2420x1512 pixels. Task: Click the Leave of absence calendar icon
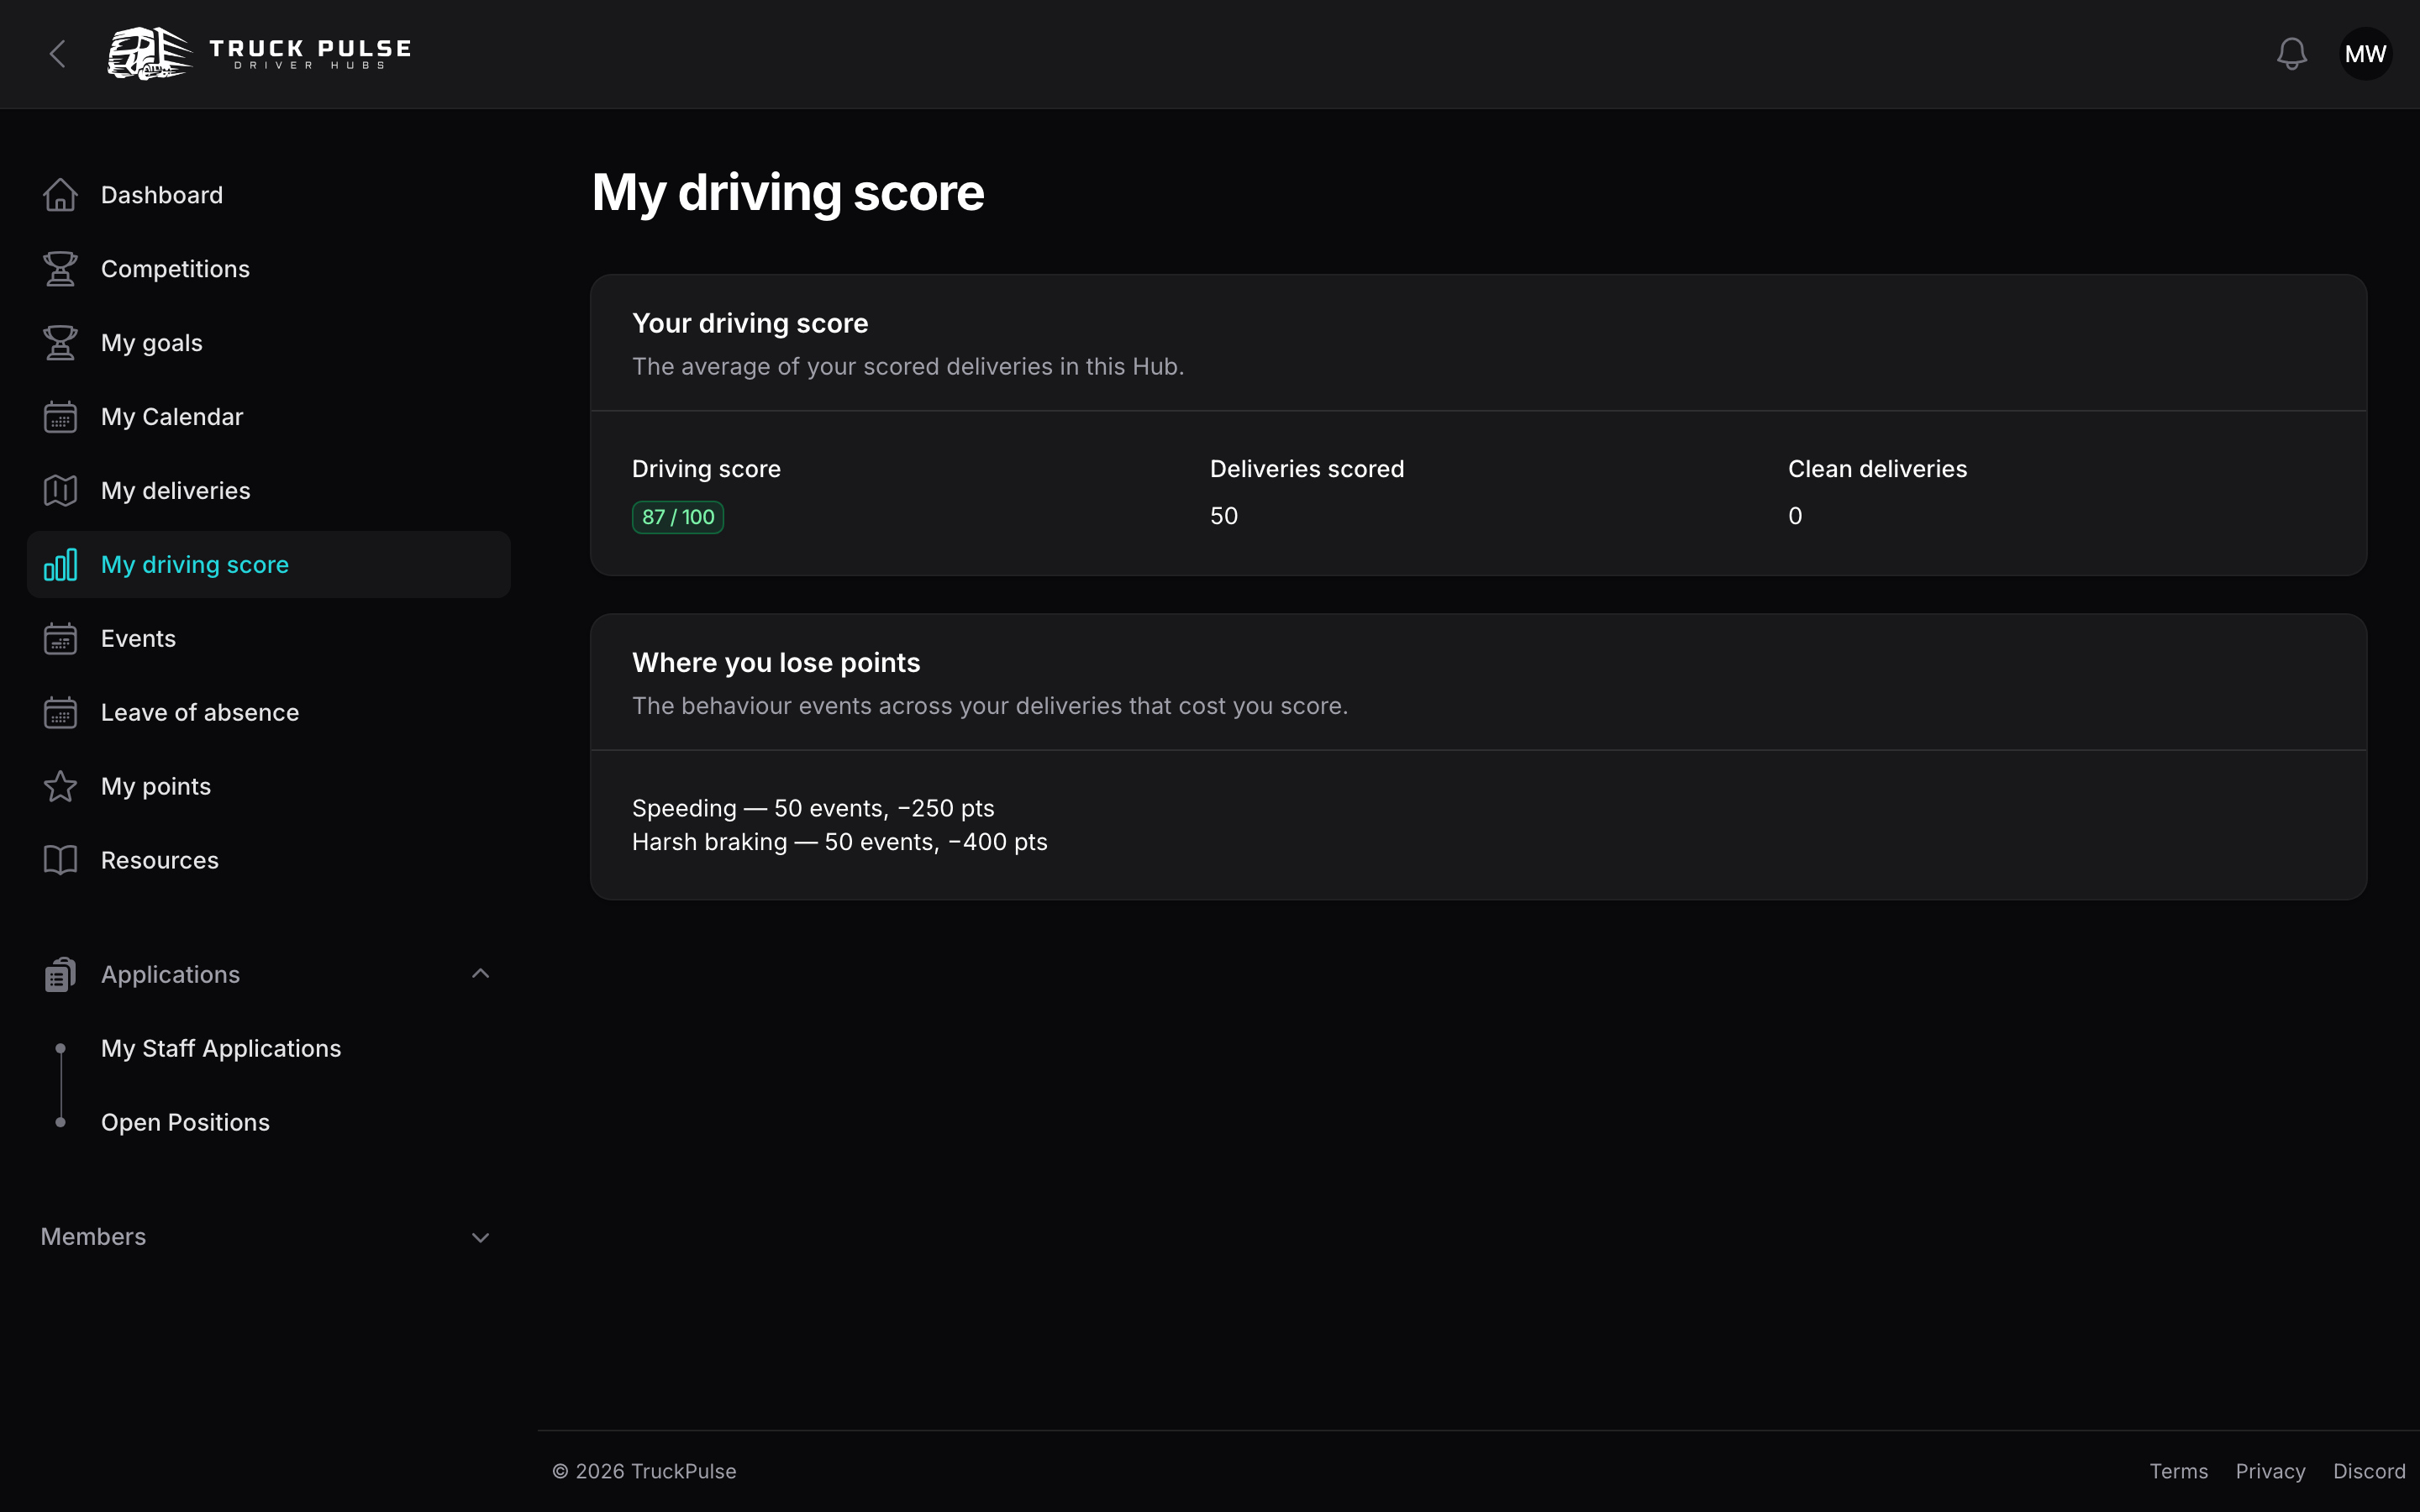(x=60, y=713)
